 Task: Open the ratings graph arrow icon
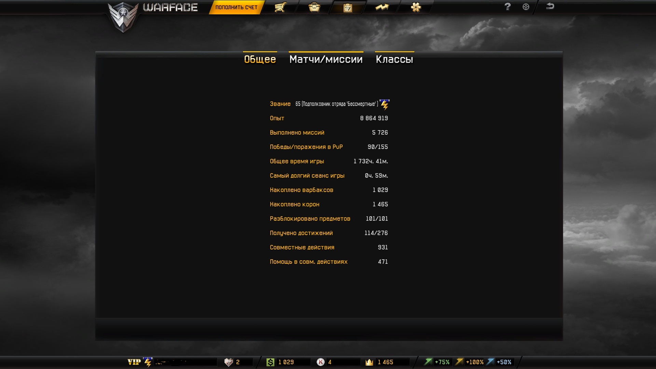tap(382, 7)
